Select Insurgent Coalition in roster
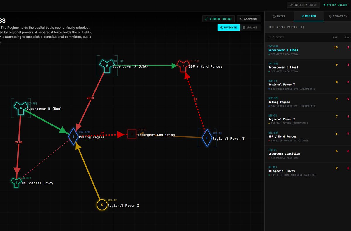 point(308,154)
